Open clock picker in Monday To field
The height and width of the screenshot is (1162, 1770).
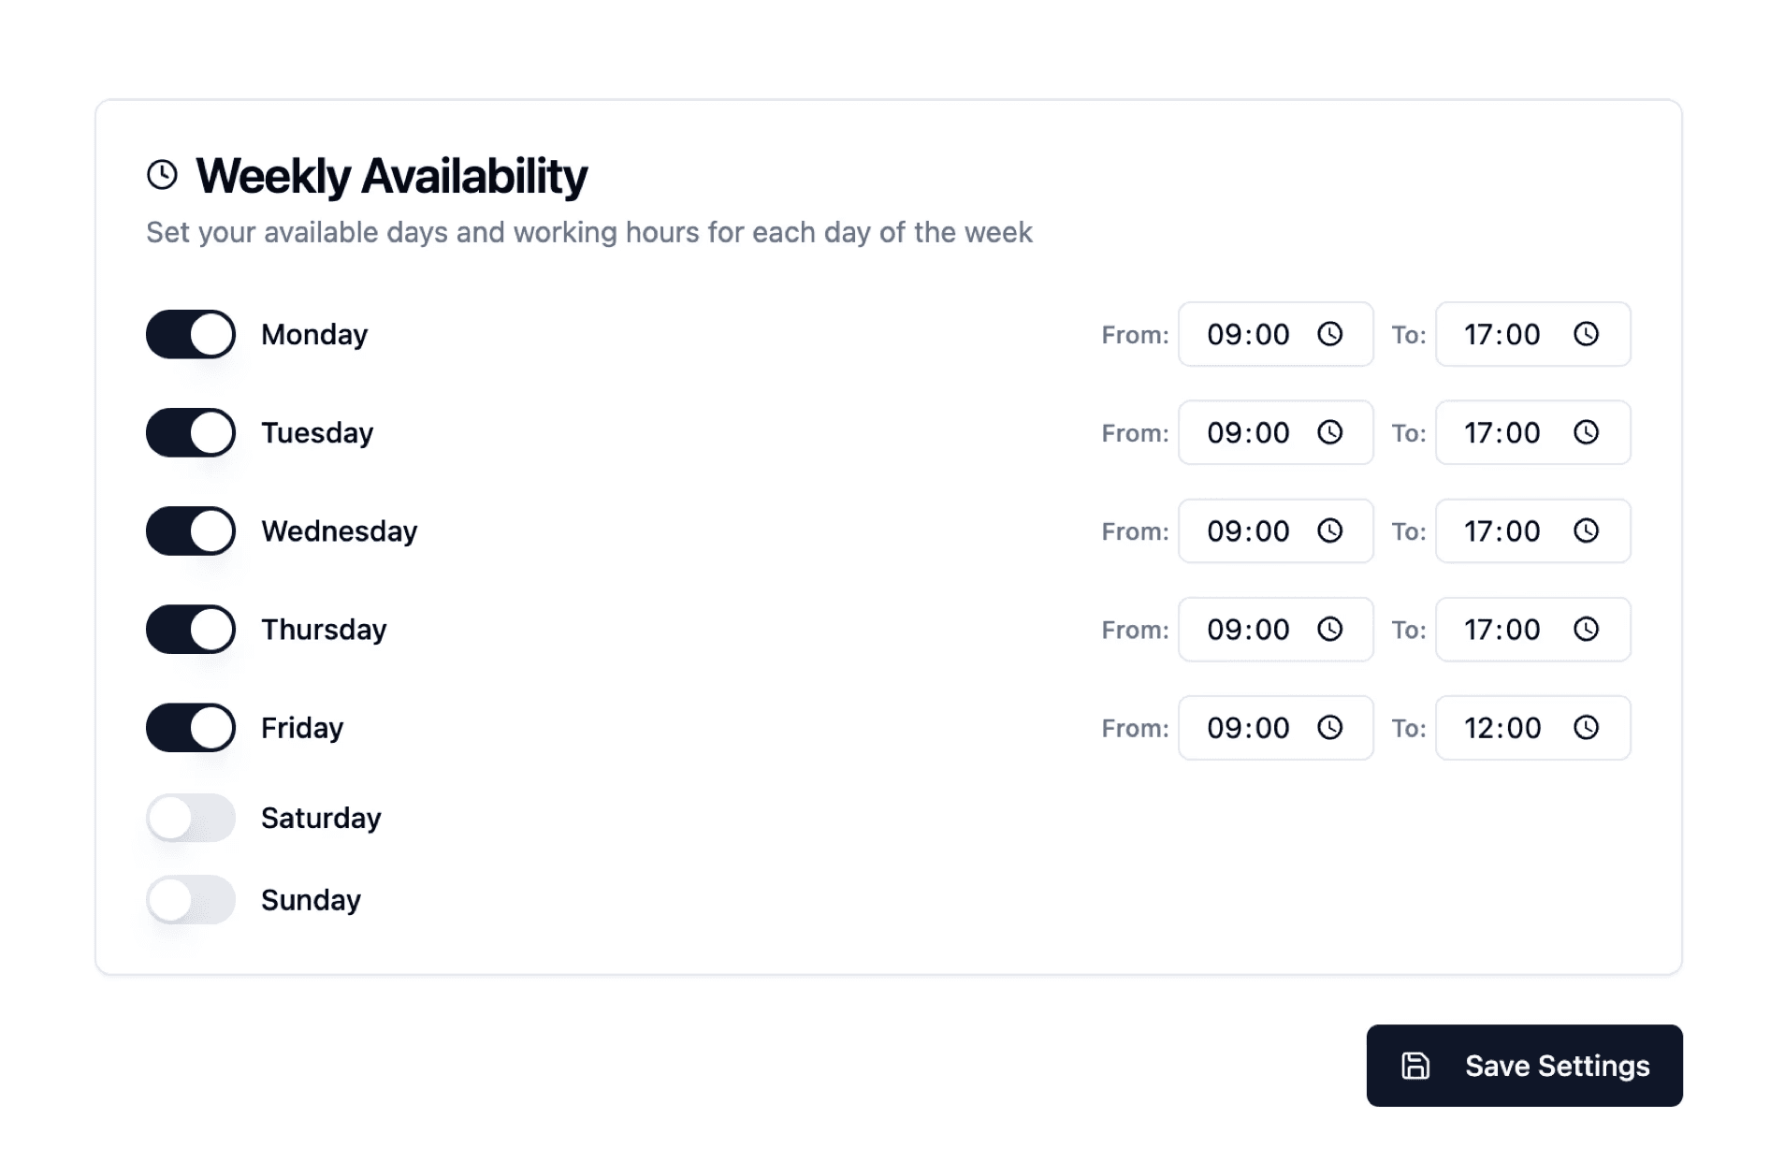(1586, 334)
